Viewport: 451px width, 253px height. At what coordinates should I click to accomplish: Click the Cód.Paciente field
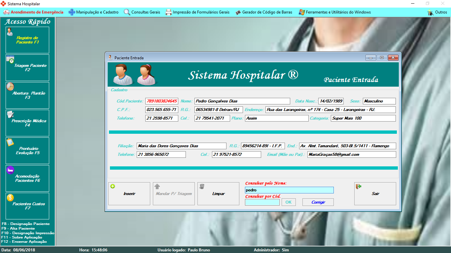click(161, 101)
